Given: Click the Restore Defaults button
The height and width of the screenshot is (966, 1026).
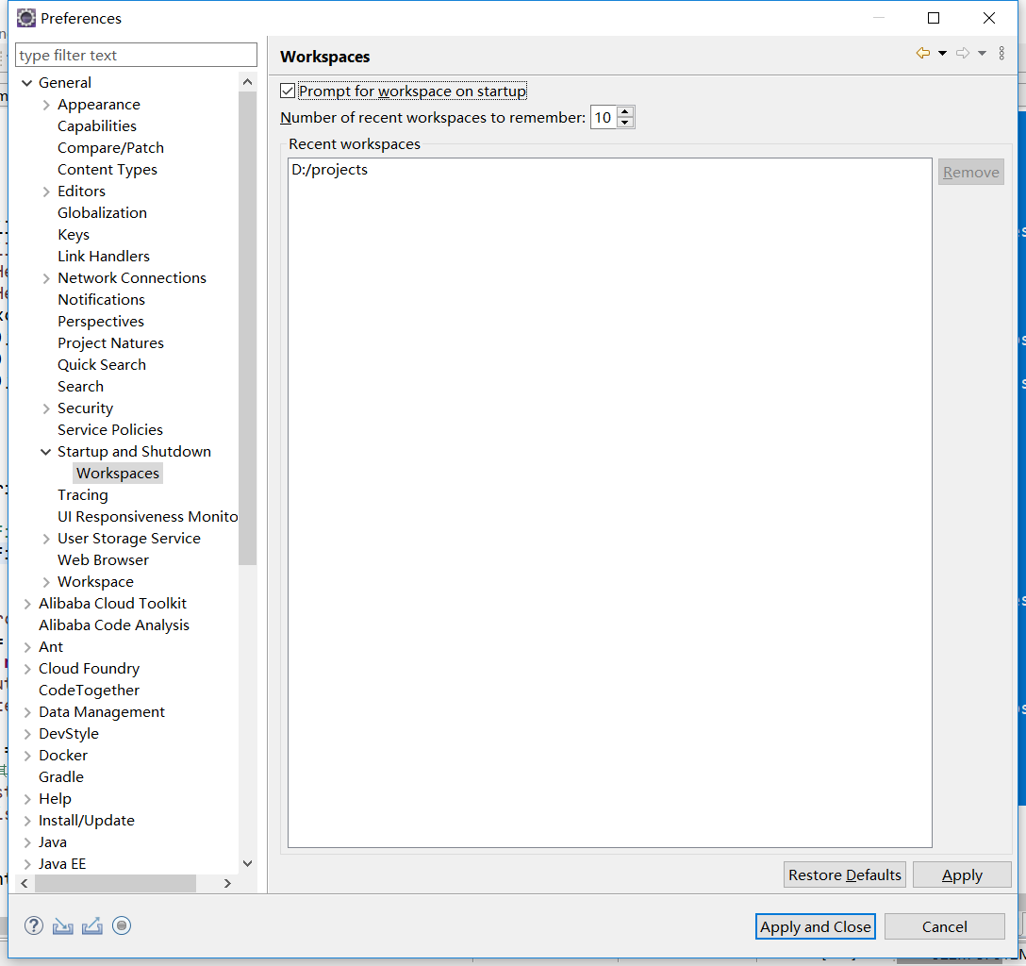Looking at the screenshot, I should pyautogui.click(x=844, y=874).
